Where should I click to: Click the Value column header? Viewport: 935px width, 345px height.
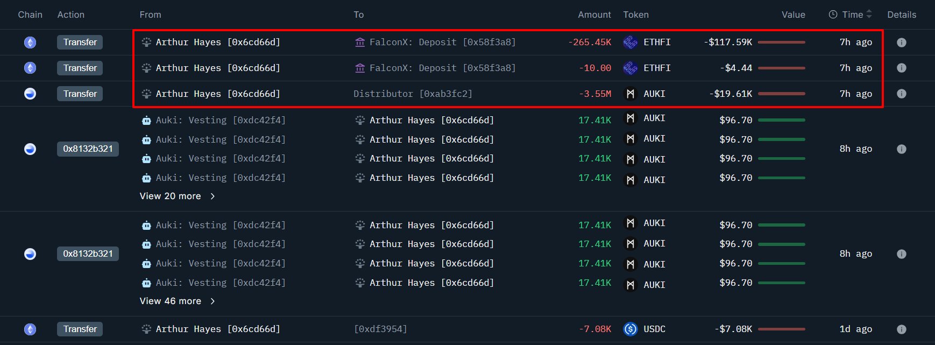[x=793, y=15]
